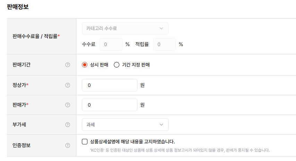Click the chevron arrow in 과세 dropdown
This screenshot has width=296, height=161.
click(x=161, y=125)
